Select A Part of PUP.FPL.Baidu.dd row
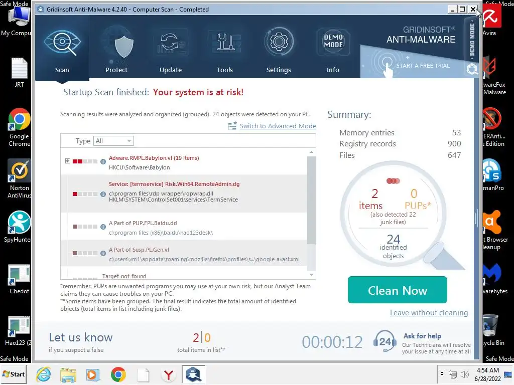This screenshot has height=385, width=514. [184, 227]
